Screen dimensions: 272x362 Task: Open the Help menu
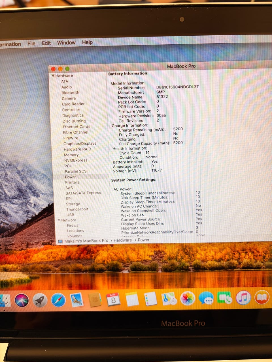coord(87,42)
